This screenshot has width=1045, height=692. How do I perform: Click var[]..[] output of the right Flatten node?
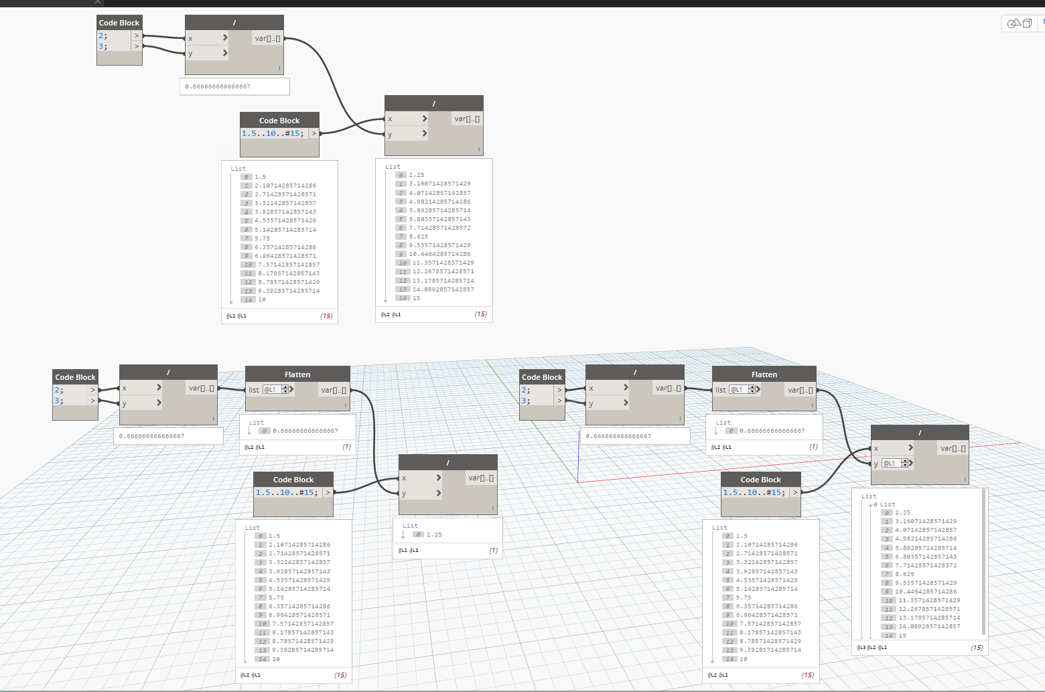coord(800,390)
